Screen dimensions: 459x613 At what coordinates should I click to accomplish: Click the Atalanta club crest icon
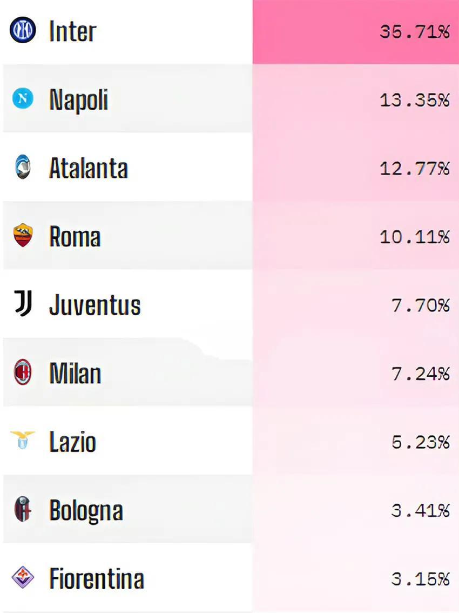pyautogui.click(x=23, y=167)
